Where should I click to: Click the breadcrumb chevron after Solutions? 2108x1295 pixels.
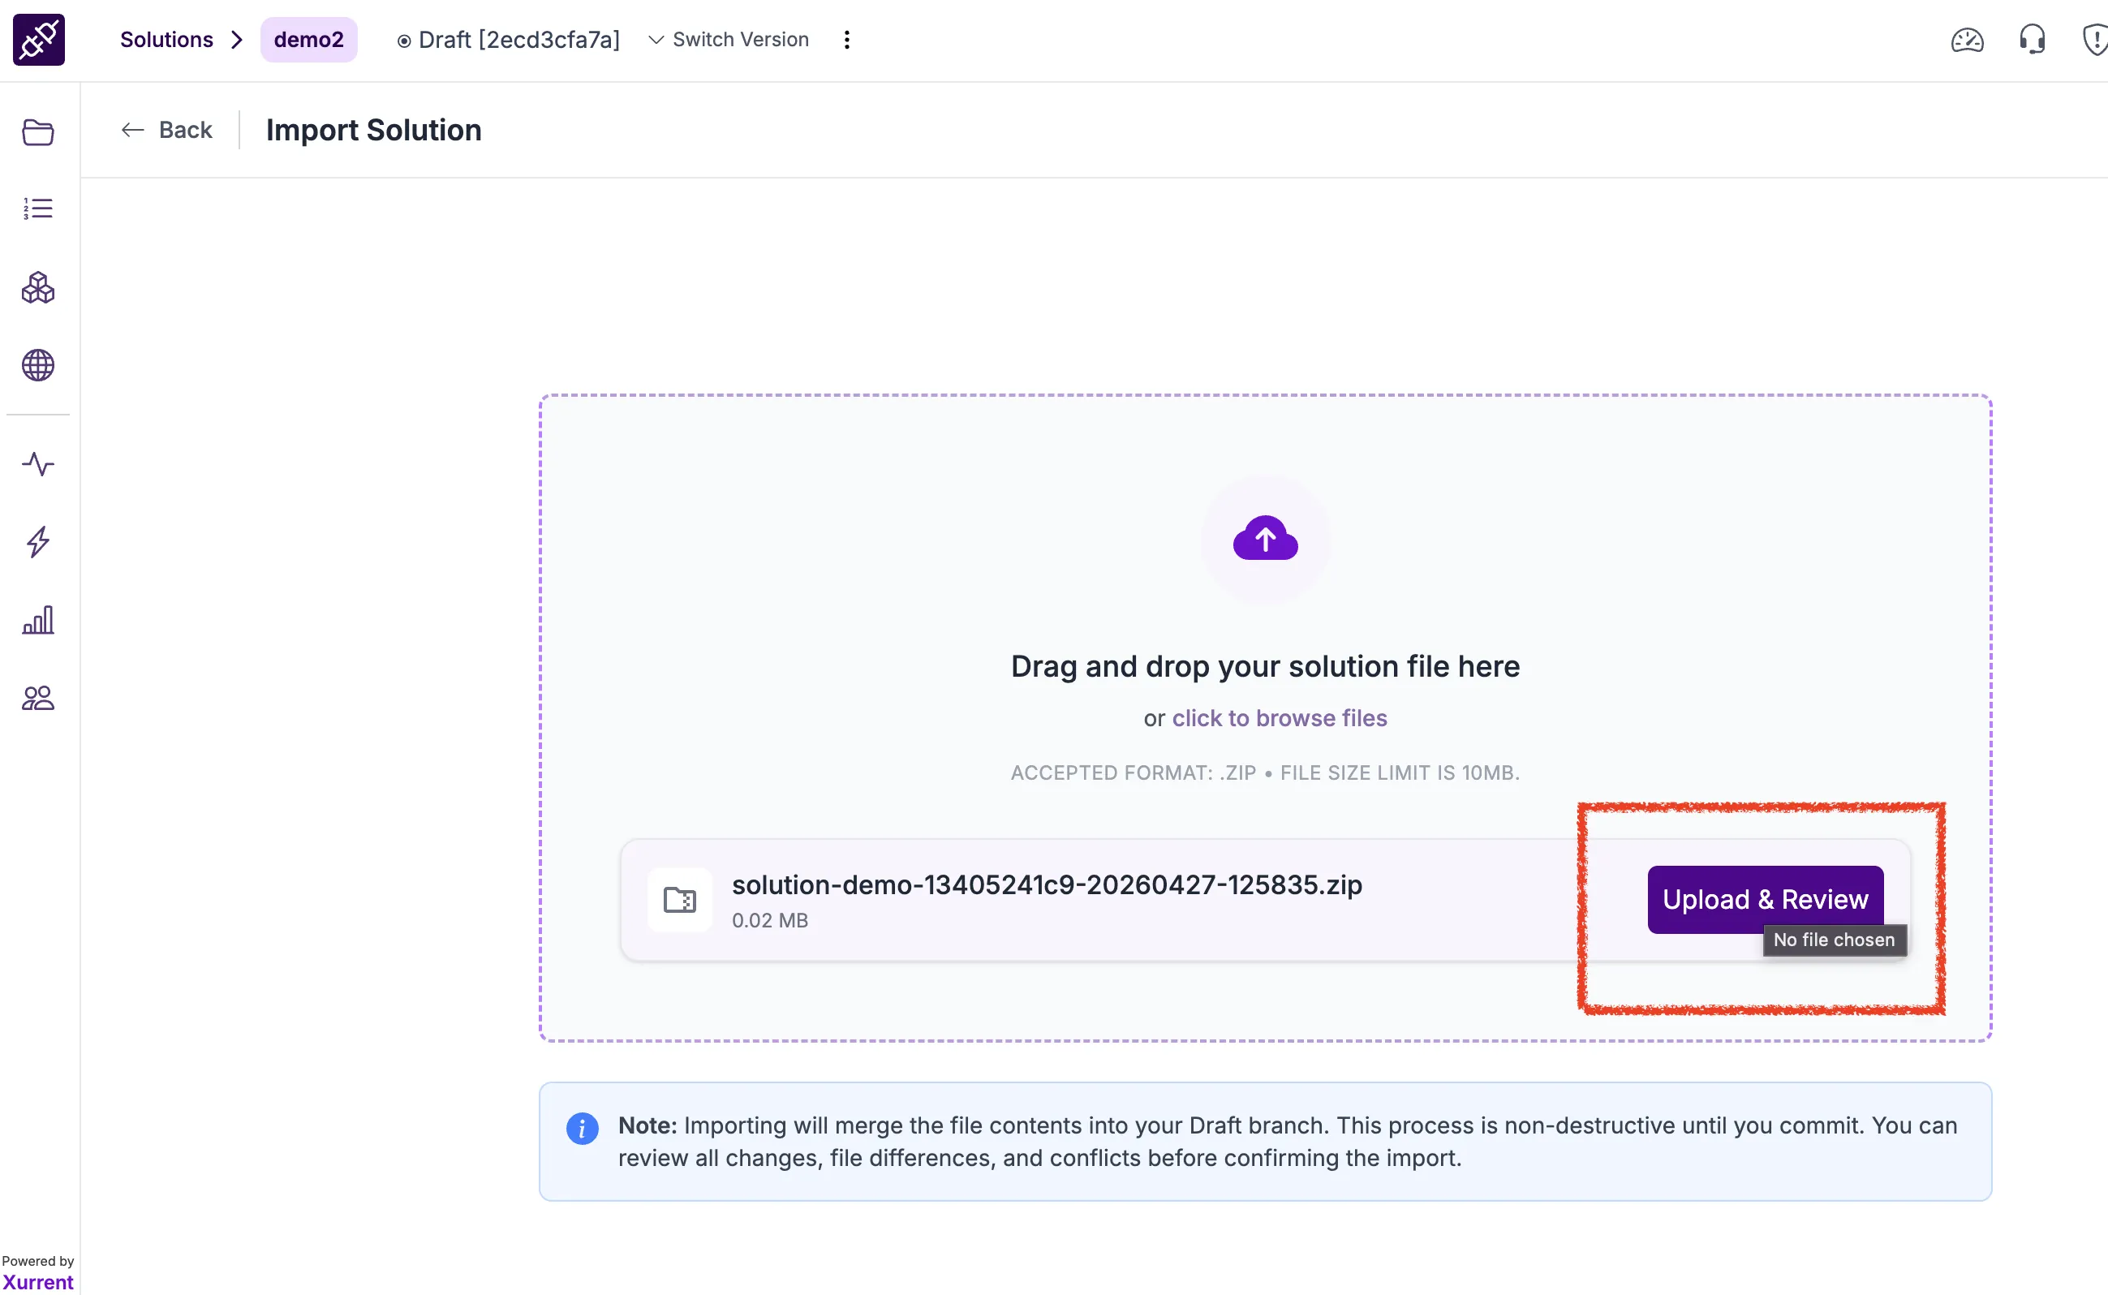237,40
